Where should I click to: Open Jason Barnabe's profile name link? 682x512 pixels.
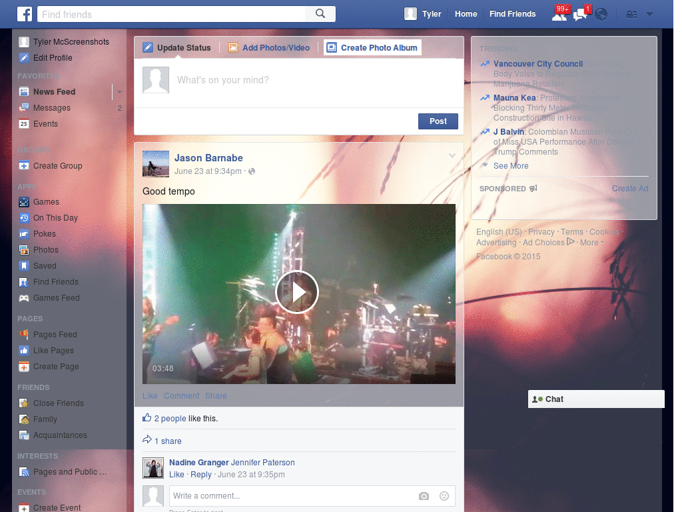coord(208,158)
